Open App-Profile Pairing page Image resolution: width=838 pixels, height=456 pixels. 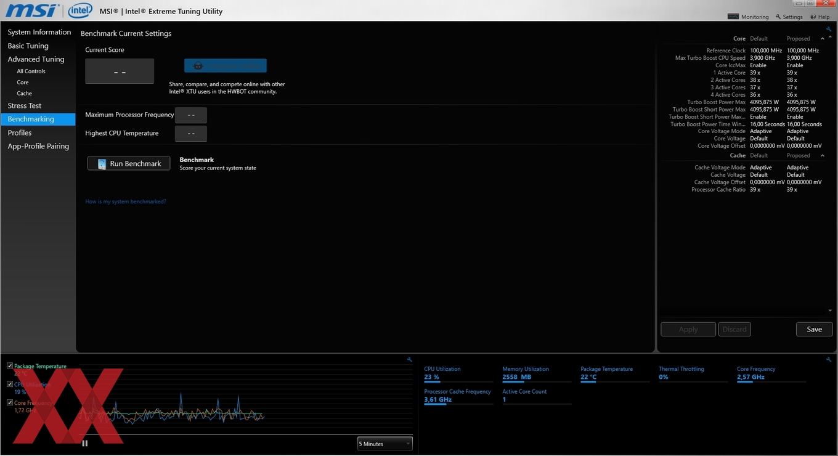38,147
